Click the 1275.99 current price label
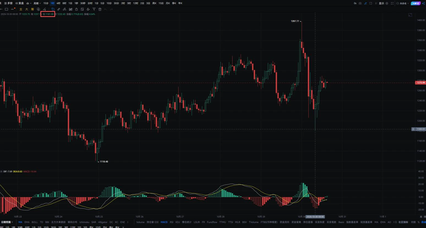 (420, 83)
